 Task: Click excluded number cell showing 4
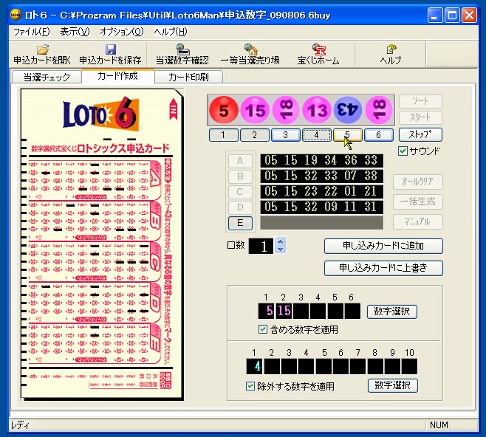coord(255,366)
